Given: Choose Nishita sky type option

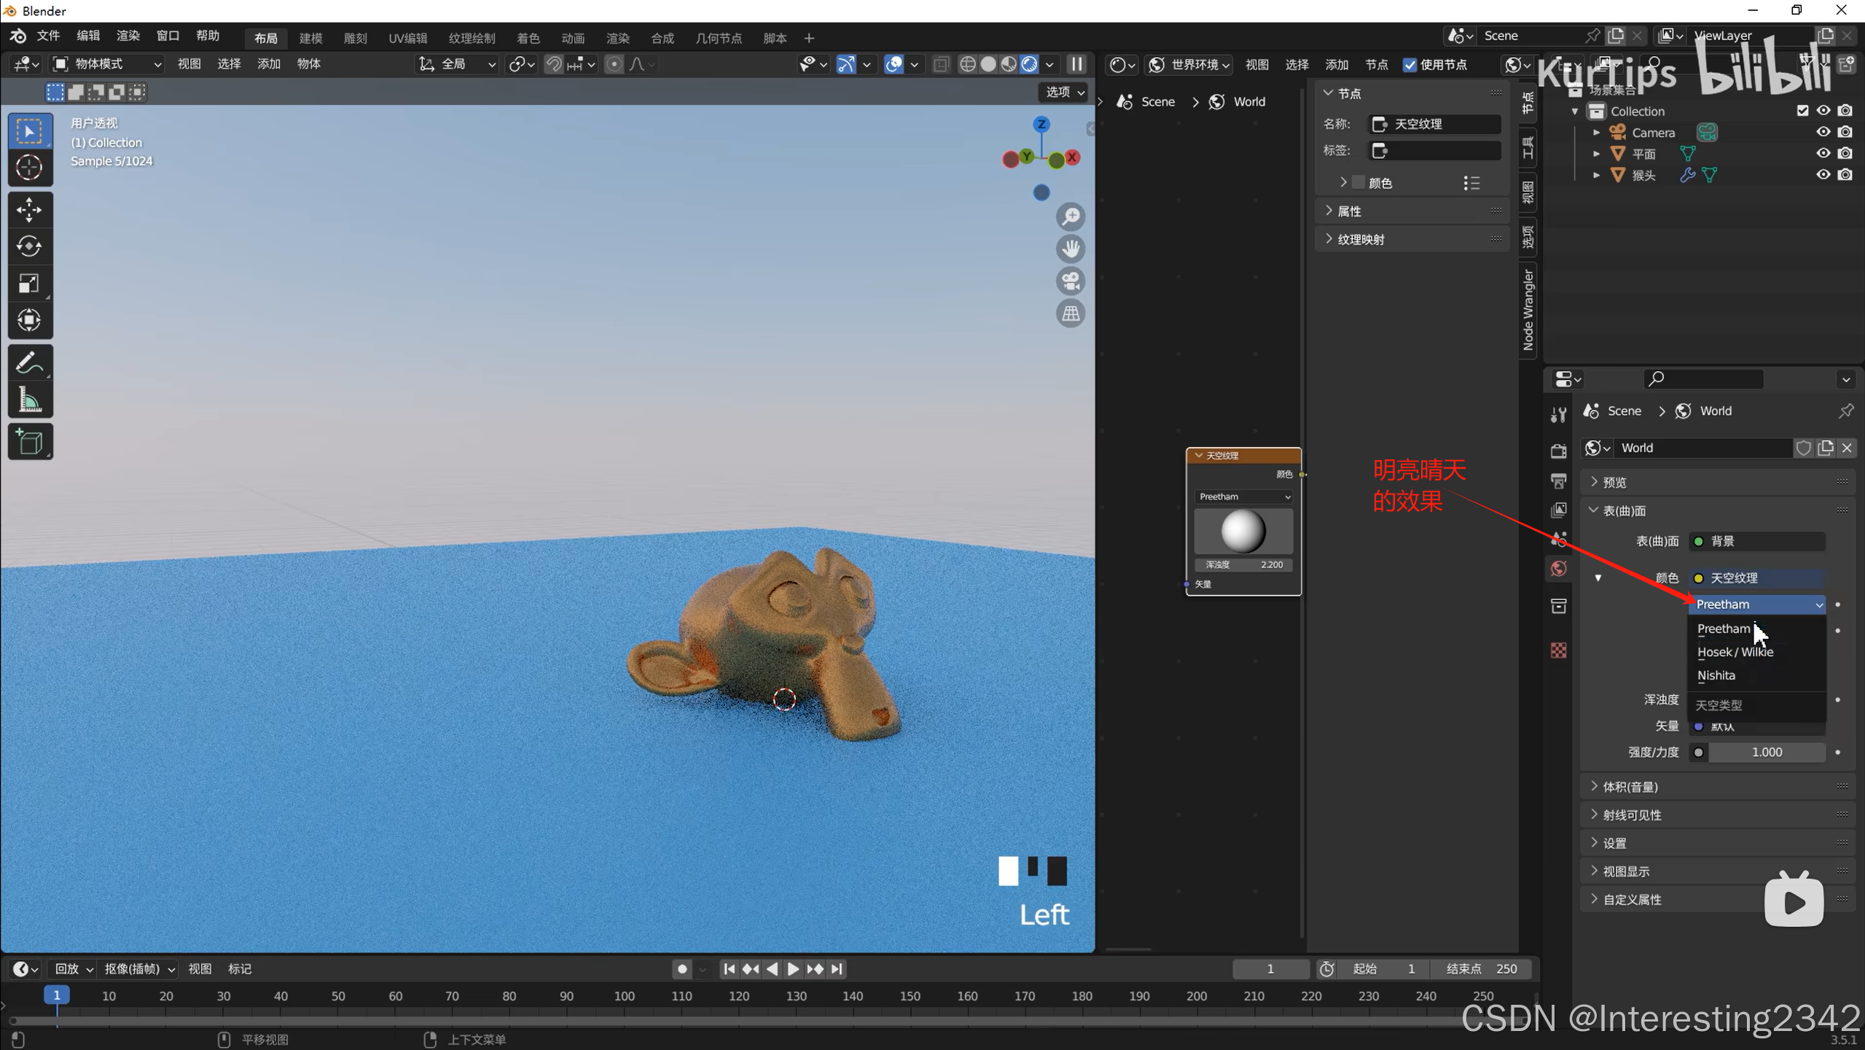Looking at the screenshot, I should pos(1716,675).
